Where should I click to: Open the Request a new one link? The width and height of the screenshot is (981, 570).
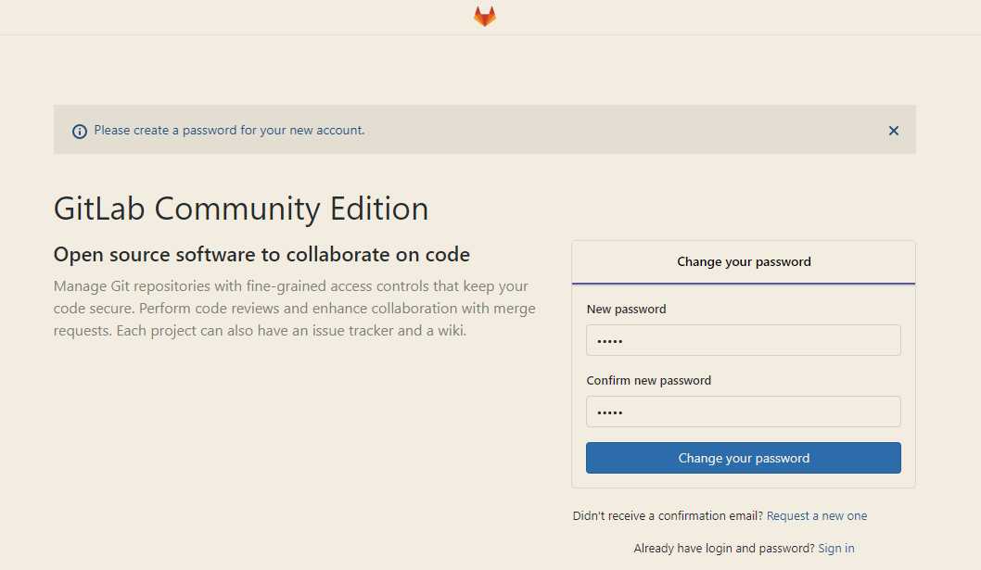click(x=817, y=516)
